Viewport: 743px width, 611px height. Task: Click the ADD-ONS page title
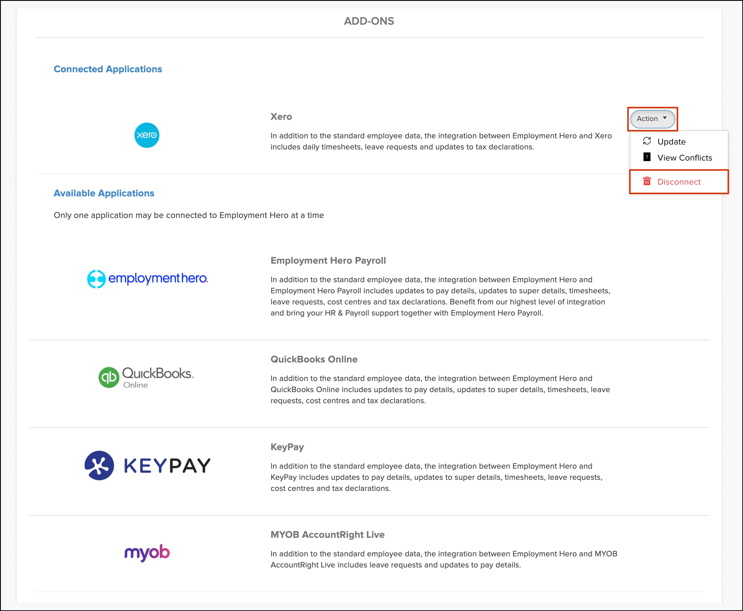click(x=369, y=21)
